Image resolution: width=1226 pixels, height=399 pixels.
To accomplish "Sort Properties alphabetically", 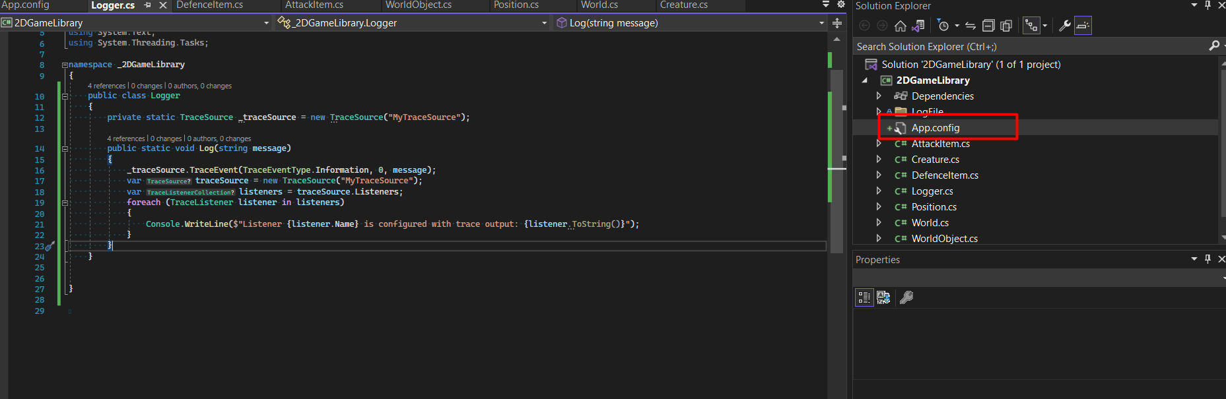I will (x=883, y=297).
